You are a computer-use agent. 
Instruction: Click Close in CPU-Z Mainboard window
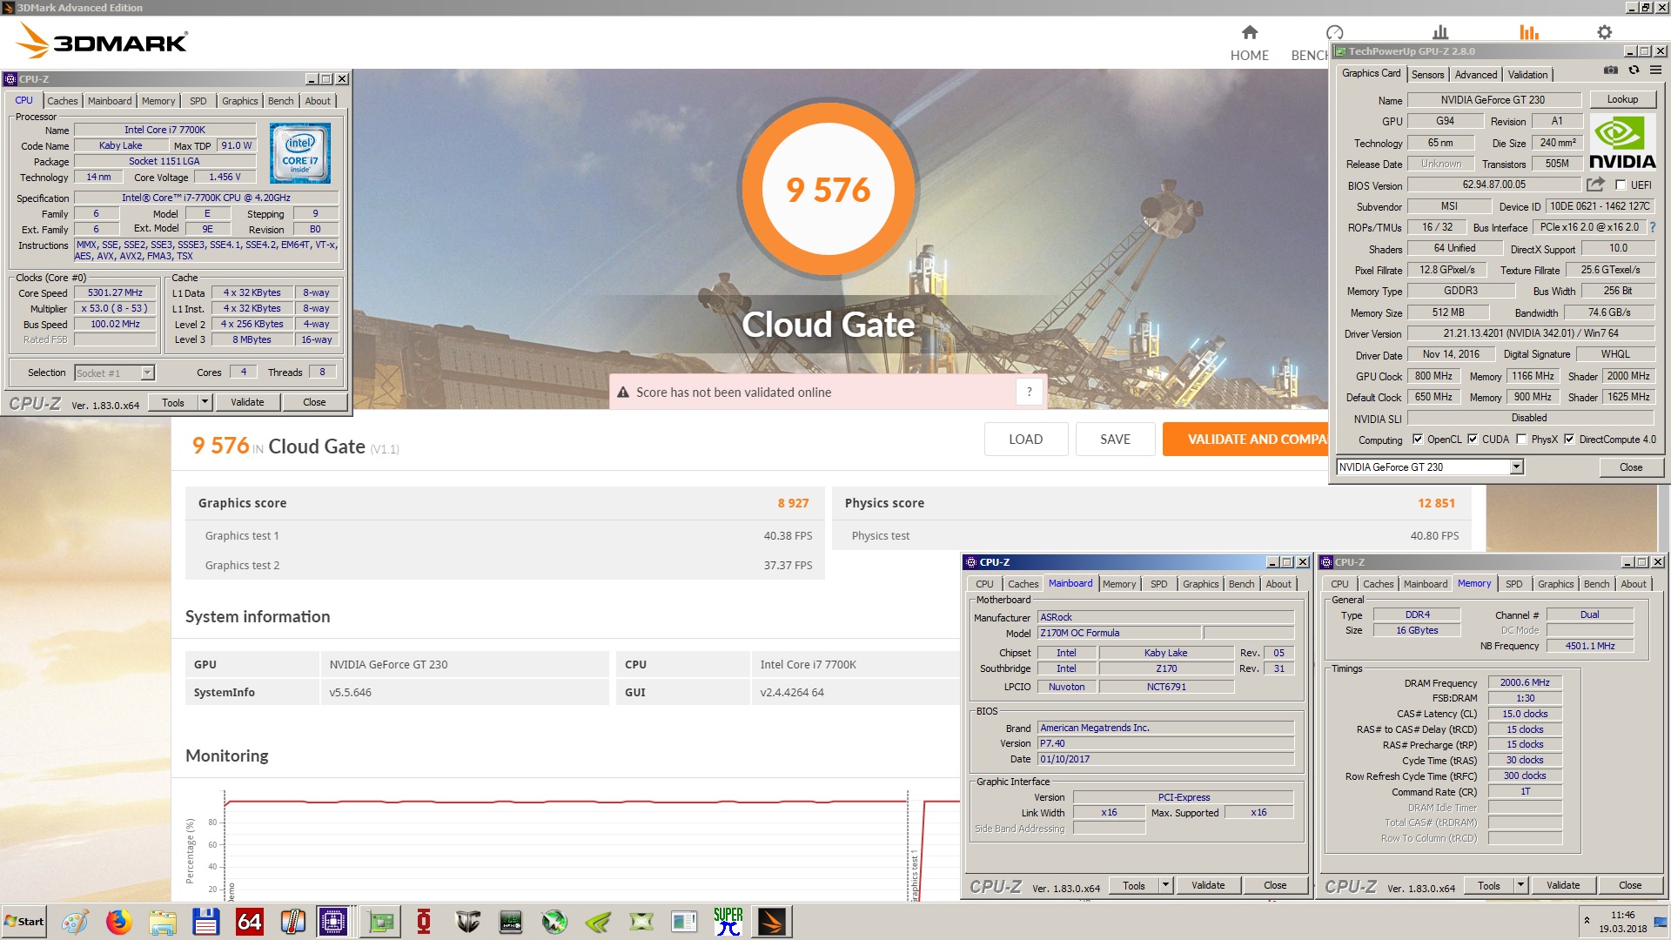(1275, 886)
